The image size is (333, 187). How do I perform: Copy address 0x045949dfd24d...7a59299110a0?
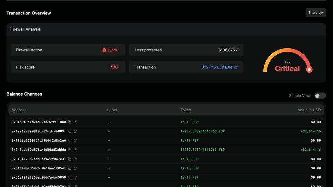click(70, 122)
